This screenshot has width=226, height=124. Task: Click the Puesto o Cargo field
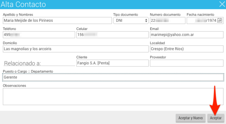[x=113, y=77]
